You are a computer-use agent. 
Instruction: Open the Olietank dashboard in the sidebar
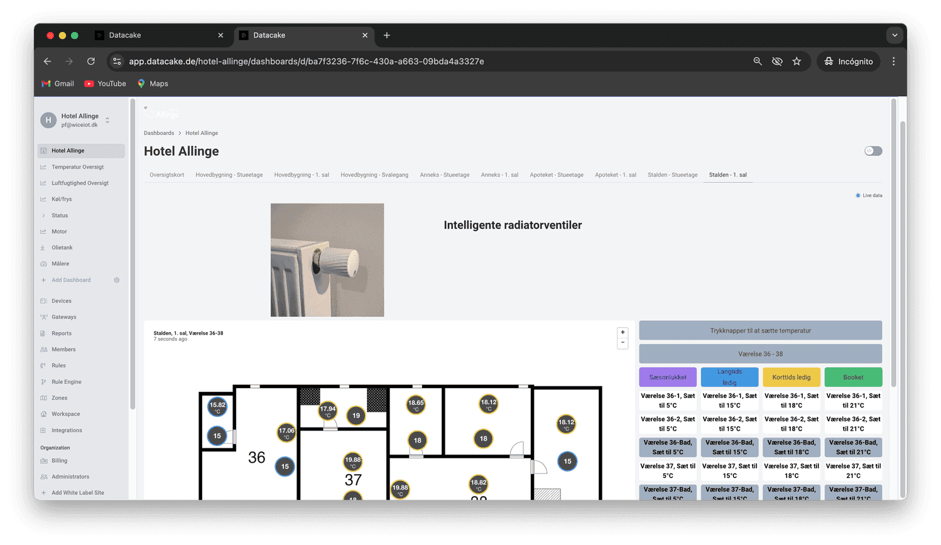(62, 247)
